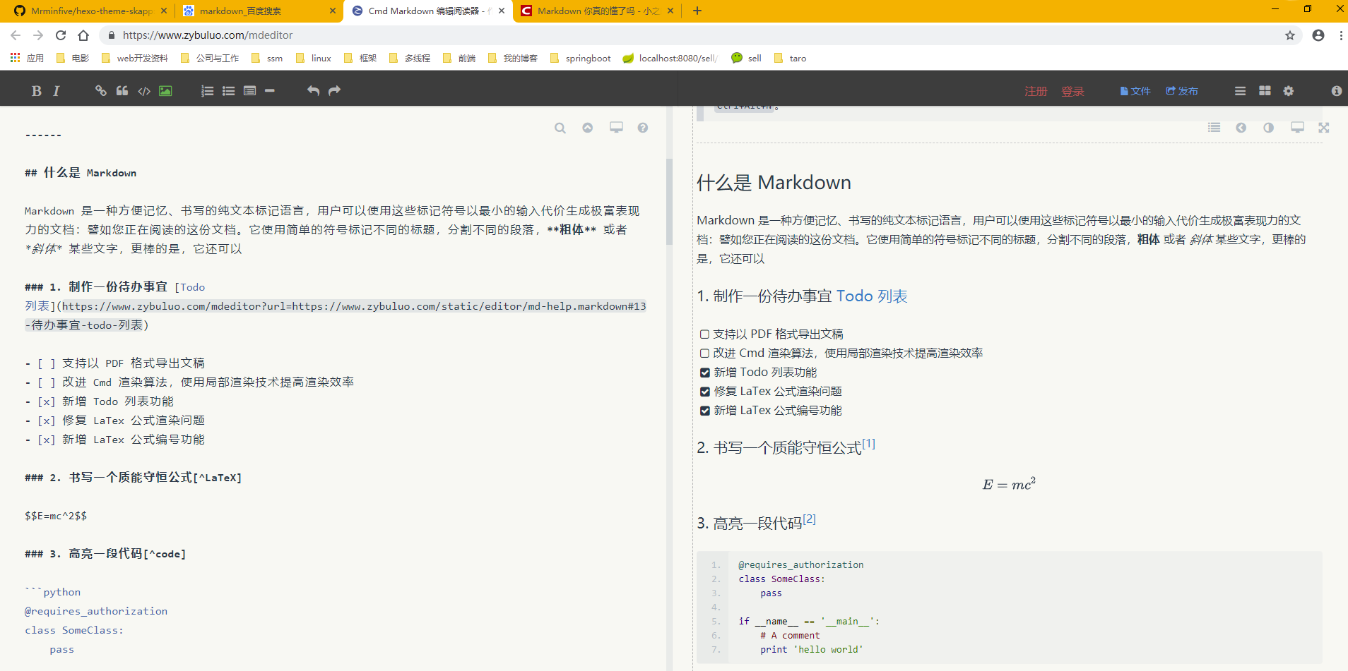This screenshot has width=1348, height=671.
Task: Switch editor pane to monitor view icon
Action: coord(616,128)
